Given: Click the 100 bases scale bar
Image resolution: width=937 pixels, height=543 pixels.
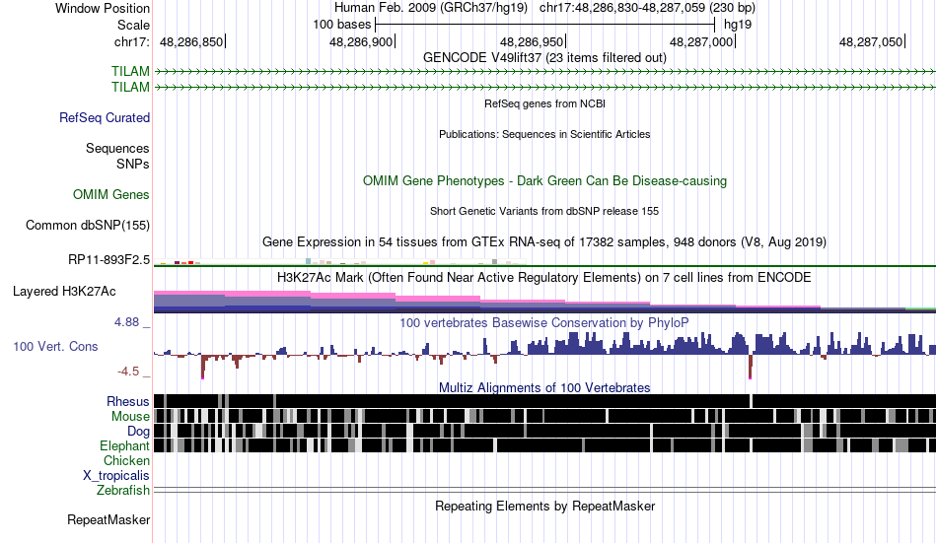Looking at the screenshot, I should [x=544, y=25].
